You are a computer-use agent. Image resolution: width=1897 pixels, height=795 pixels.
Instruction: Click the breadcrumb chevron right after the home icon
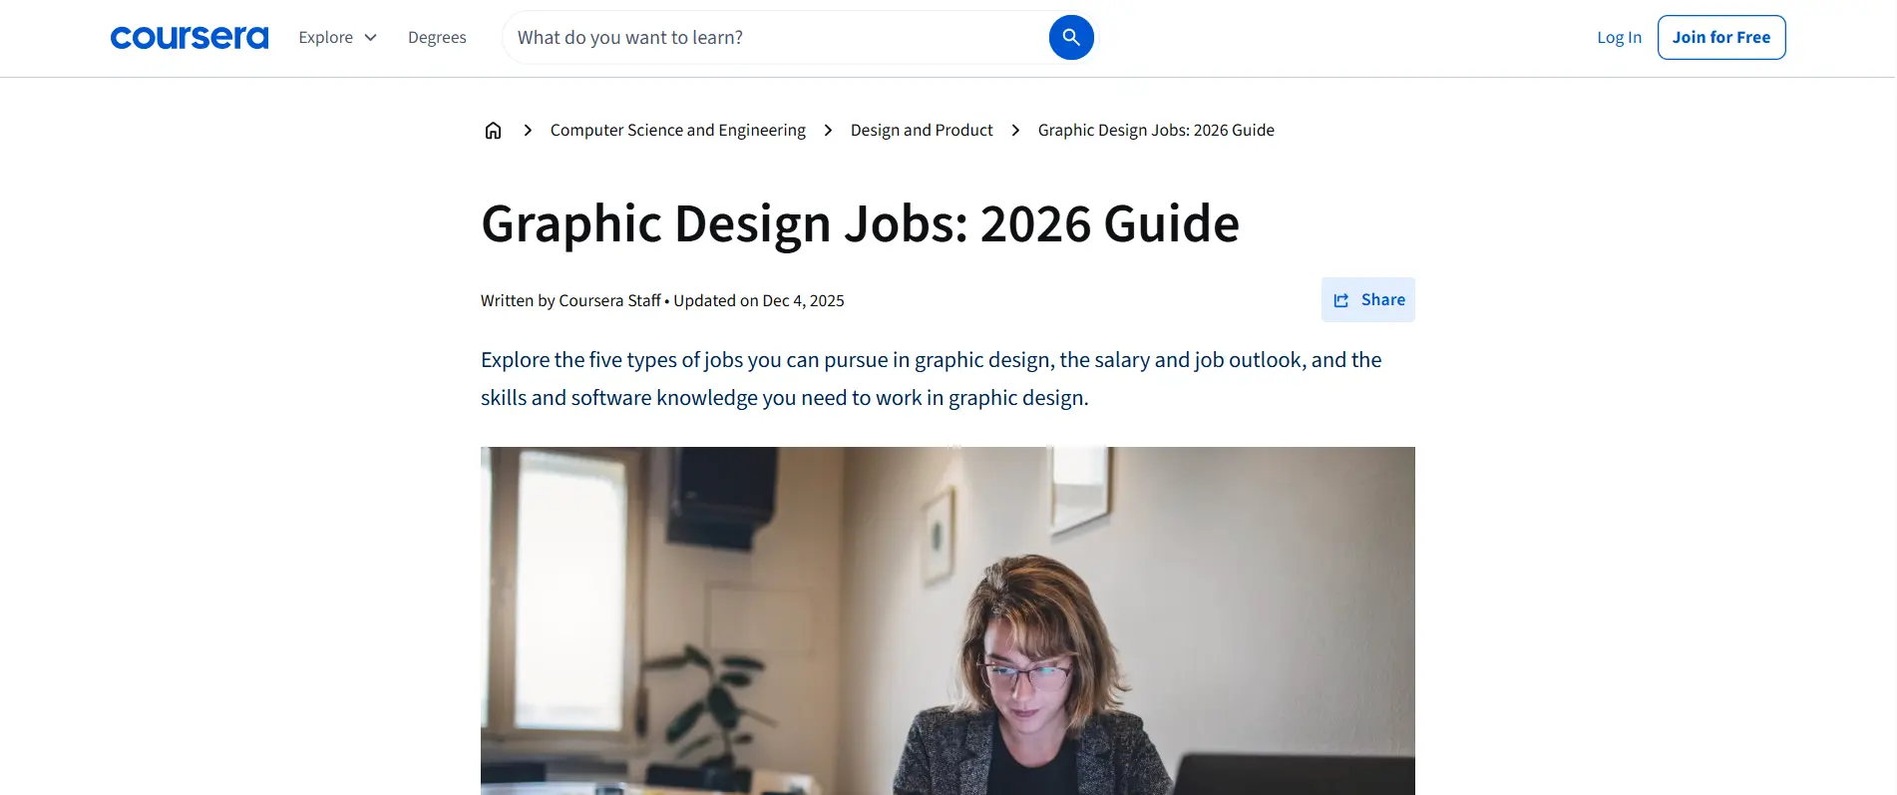[528, 131]
